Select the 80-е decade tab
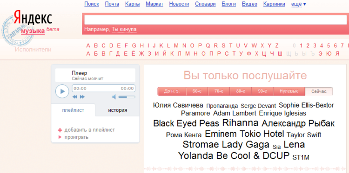Viewport: 349px width, 173px height. point(241,91)
